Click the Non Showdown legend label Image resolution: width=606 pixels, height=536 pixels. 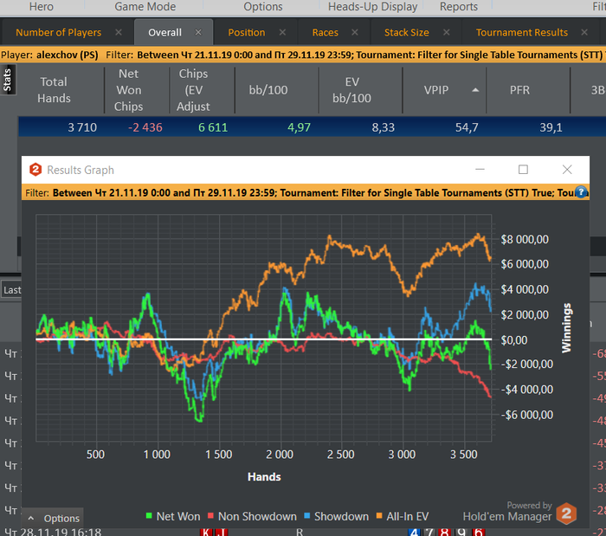(x=257, y=516)
